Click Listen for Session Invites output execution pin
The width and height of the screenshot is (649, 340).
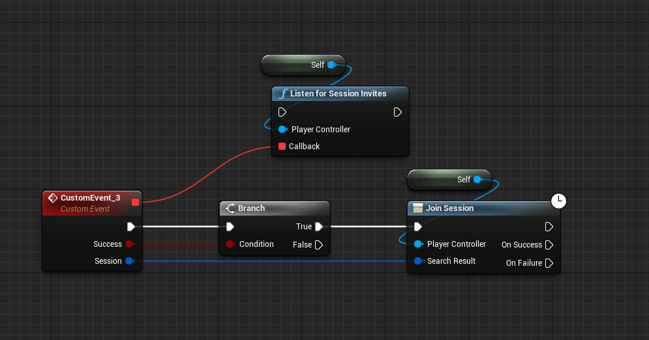coord(398,112)
